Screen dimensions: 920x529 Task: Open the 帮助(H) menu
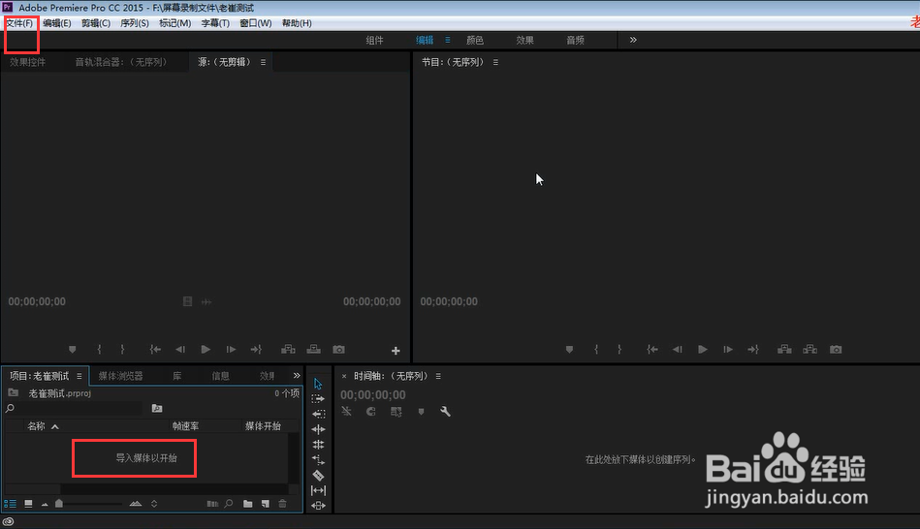(297, 23)
